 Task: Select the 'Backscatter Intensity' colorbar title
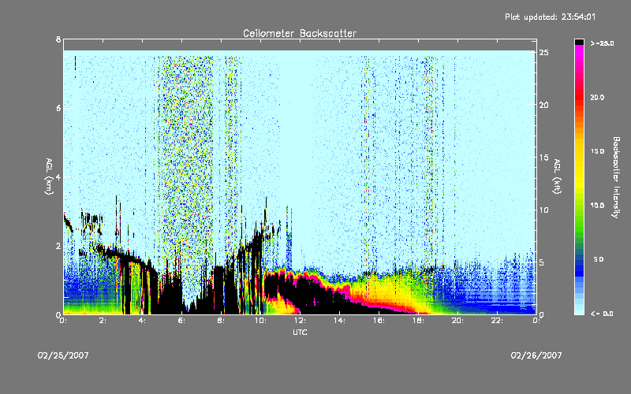pyautogui.click(x=616, y=177)
